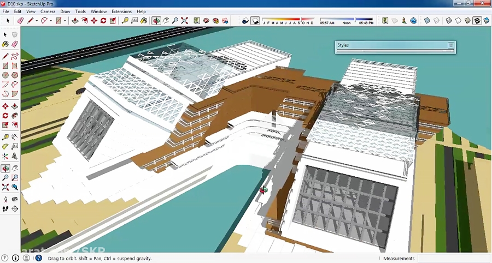This screenshot has height=263, width=492.
Task: Activate the Push/Pull tool in top toolbar
Action: tap(75, 21)
